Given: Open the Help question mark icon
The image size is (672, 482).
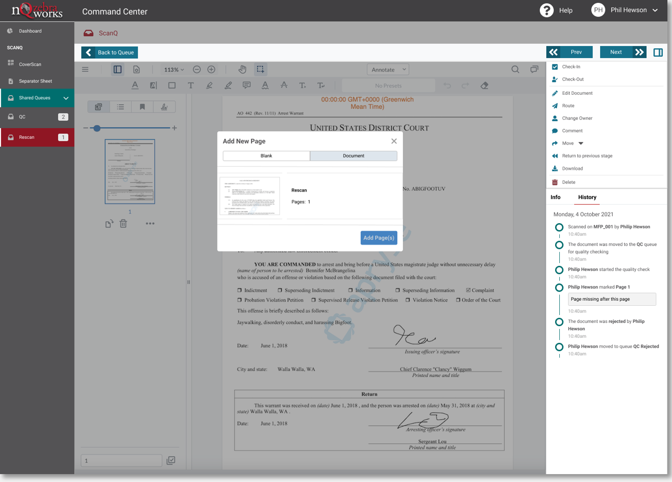Looking at the screenshot, I should [546, 10].
